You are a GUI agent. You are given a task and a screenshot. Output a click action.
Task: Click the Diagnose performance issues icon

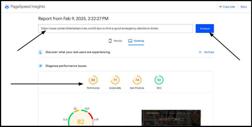coord(40,66)
